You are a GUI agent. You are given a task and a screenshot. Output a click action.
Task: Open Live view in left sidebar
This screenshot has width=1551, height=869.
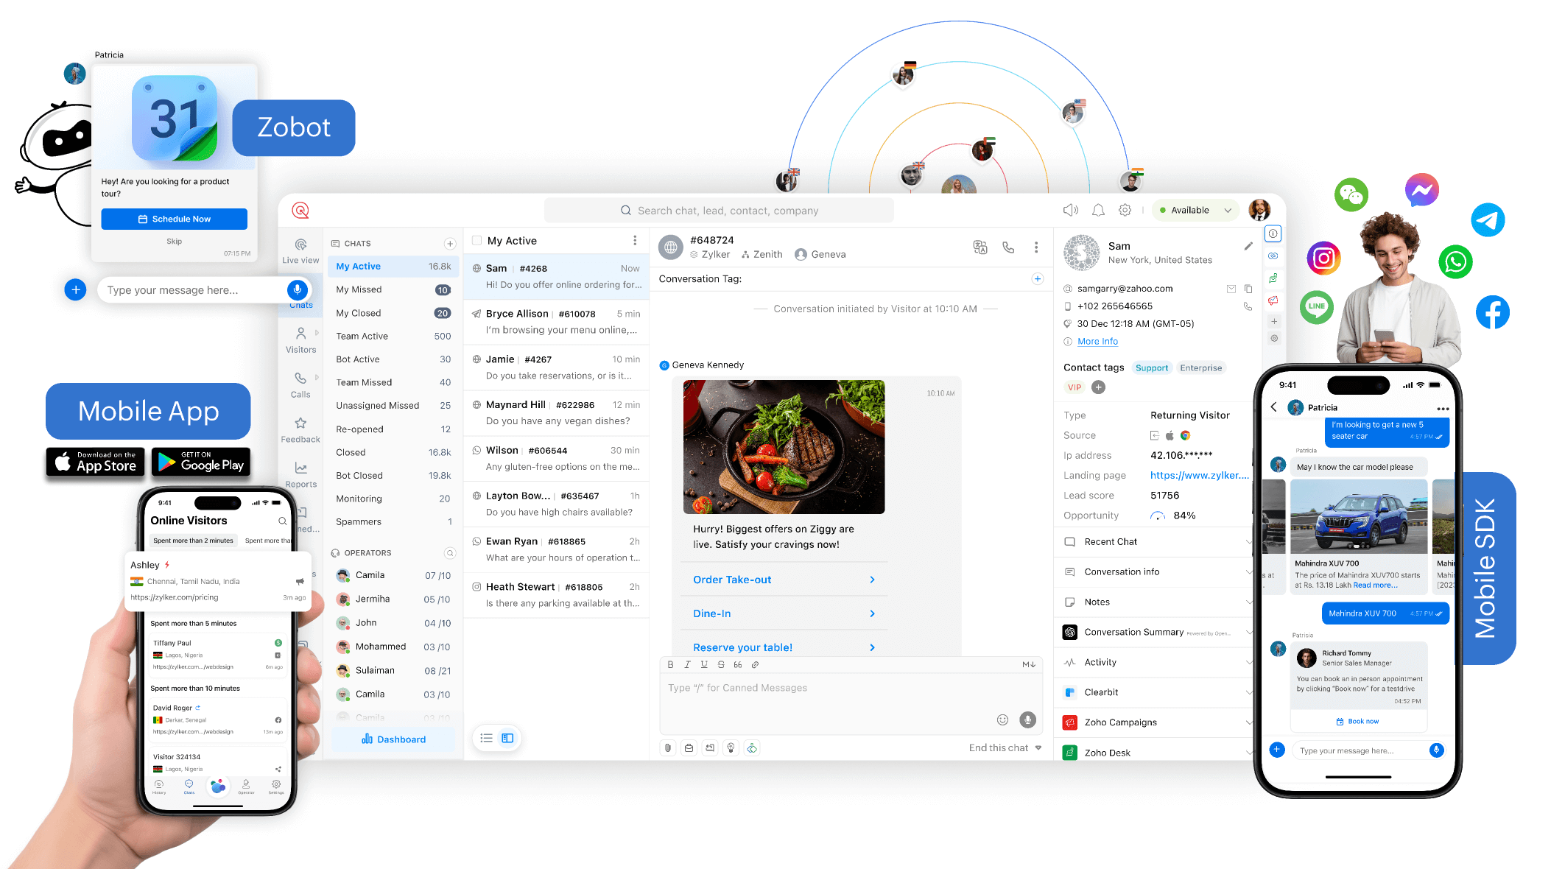[x=300, y=250]
